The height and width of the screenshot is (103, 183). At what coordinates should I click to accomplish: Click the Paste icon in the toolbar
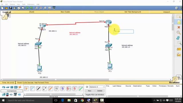(x=23, y=8)
